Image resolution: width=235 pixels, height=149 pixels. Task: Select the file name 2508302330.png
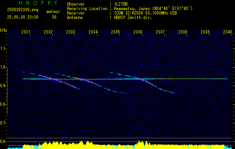(23, 10)
